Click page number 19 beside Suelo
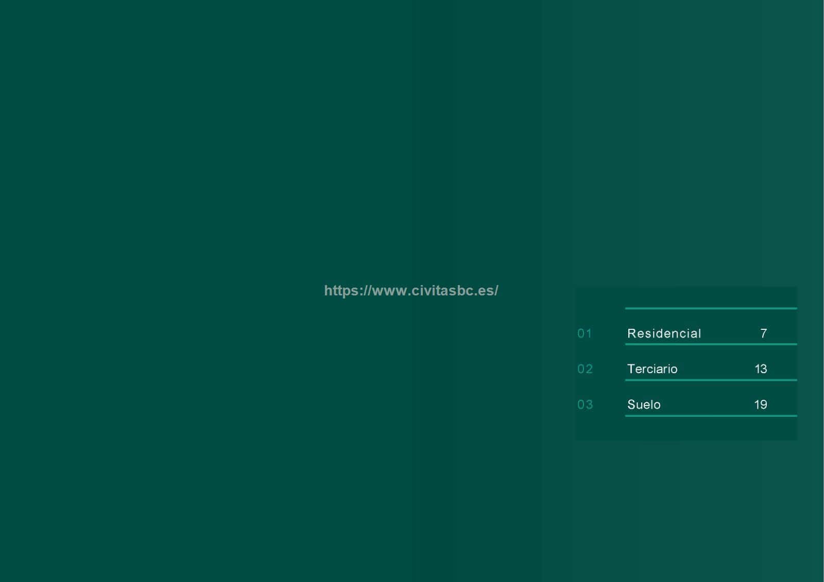The image size is (824, 582). [761, 404]
